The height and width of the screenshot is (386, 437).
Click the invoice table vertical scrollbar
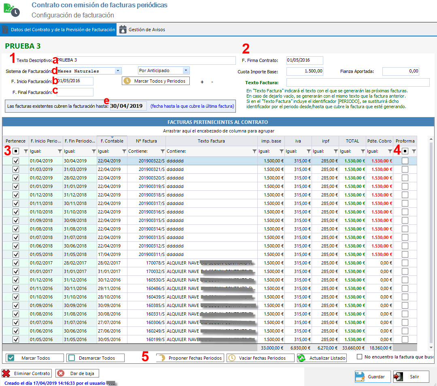tap(431, 243)
